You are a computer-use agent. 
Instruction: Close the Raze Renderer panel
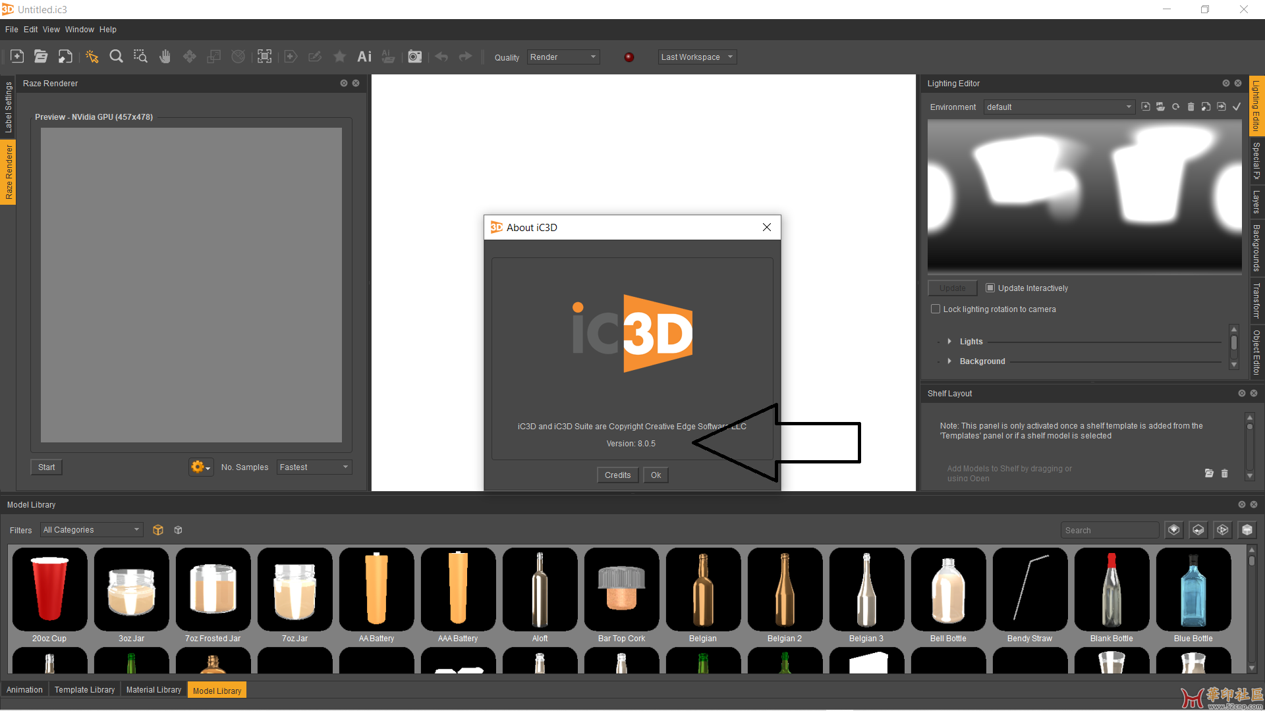click(356, 83)
